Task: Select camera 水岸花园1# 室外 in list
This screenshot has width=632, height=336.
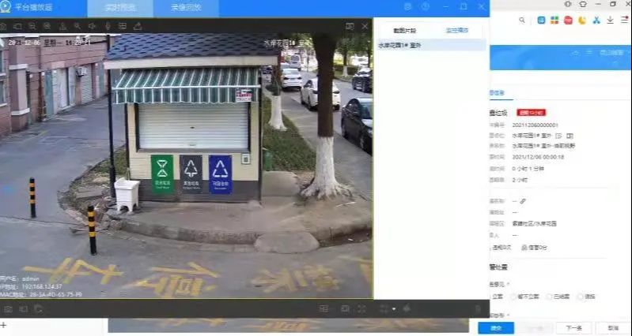Action: coord(402,45)
